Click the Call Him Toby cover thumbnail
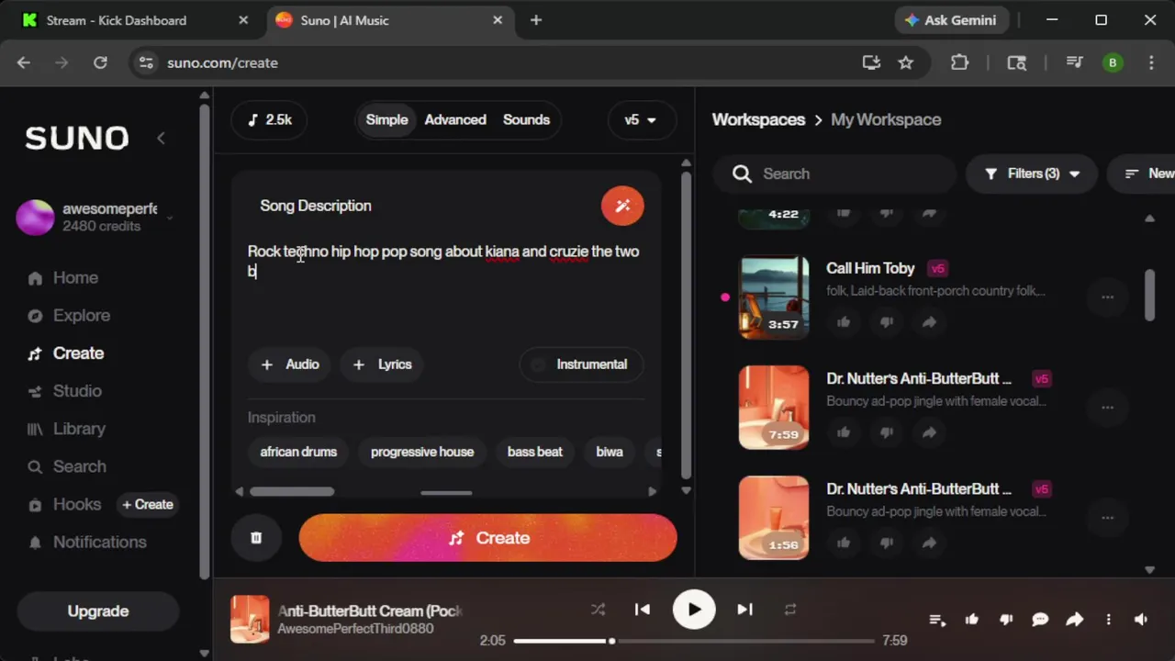The image size is (1175, 661). 774,297
